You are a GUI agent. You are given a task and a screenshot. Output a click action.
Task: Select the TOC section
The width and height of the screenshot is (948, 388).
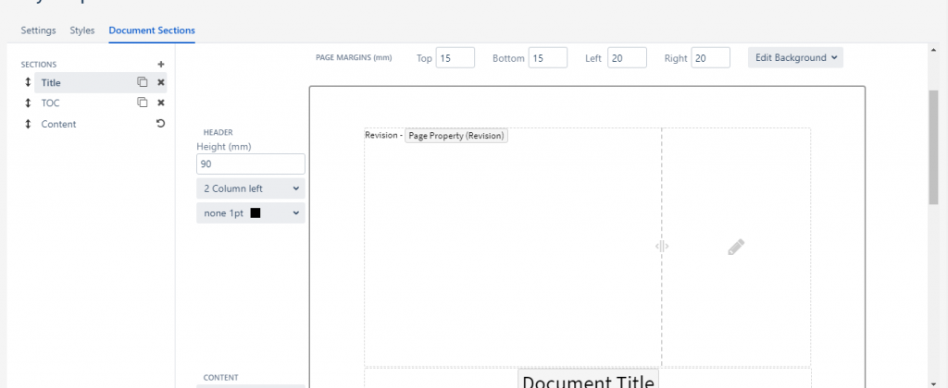tap(51, 103)
